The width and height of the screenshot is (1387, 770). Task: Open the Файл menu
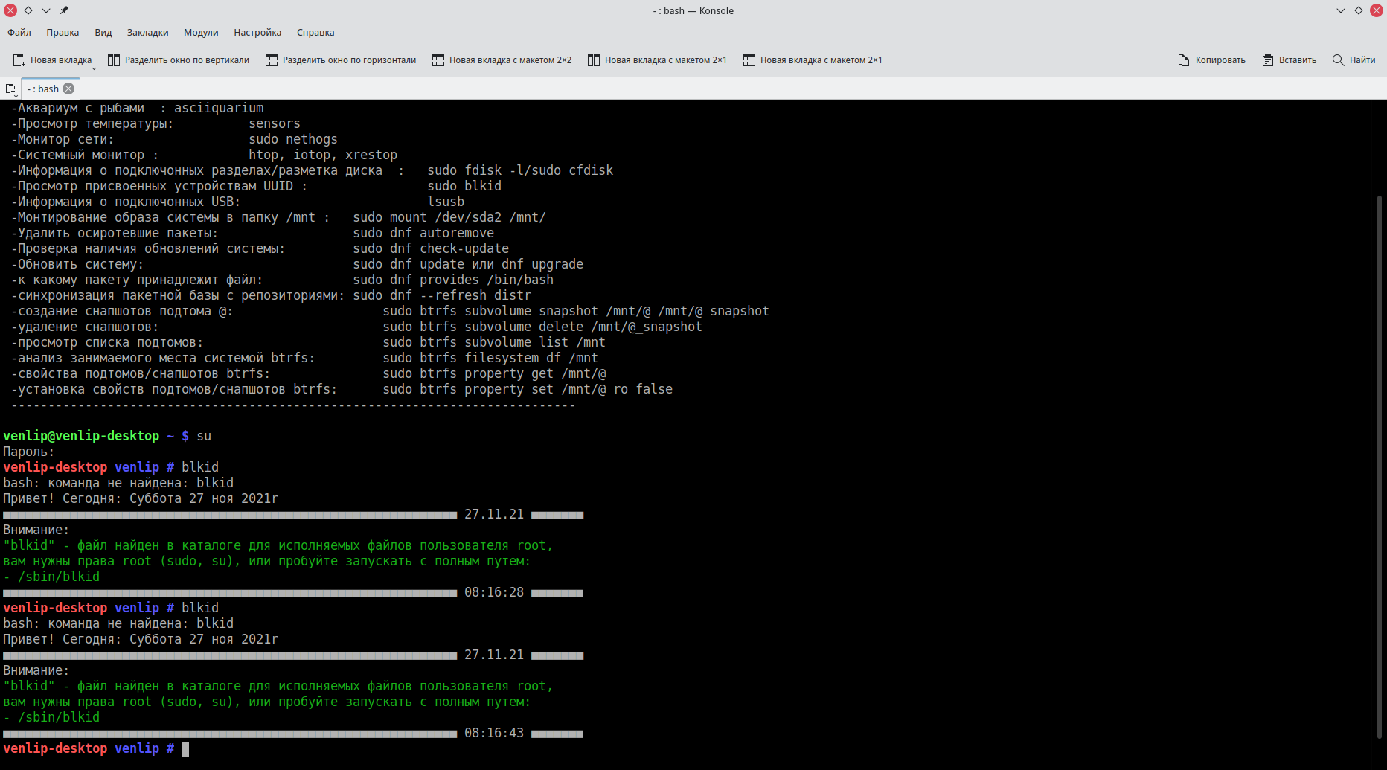(x=19, y=33)
